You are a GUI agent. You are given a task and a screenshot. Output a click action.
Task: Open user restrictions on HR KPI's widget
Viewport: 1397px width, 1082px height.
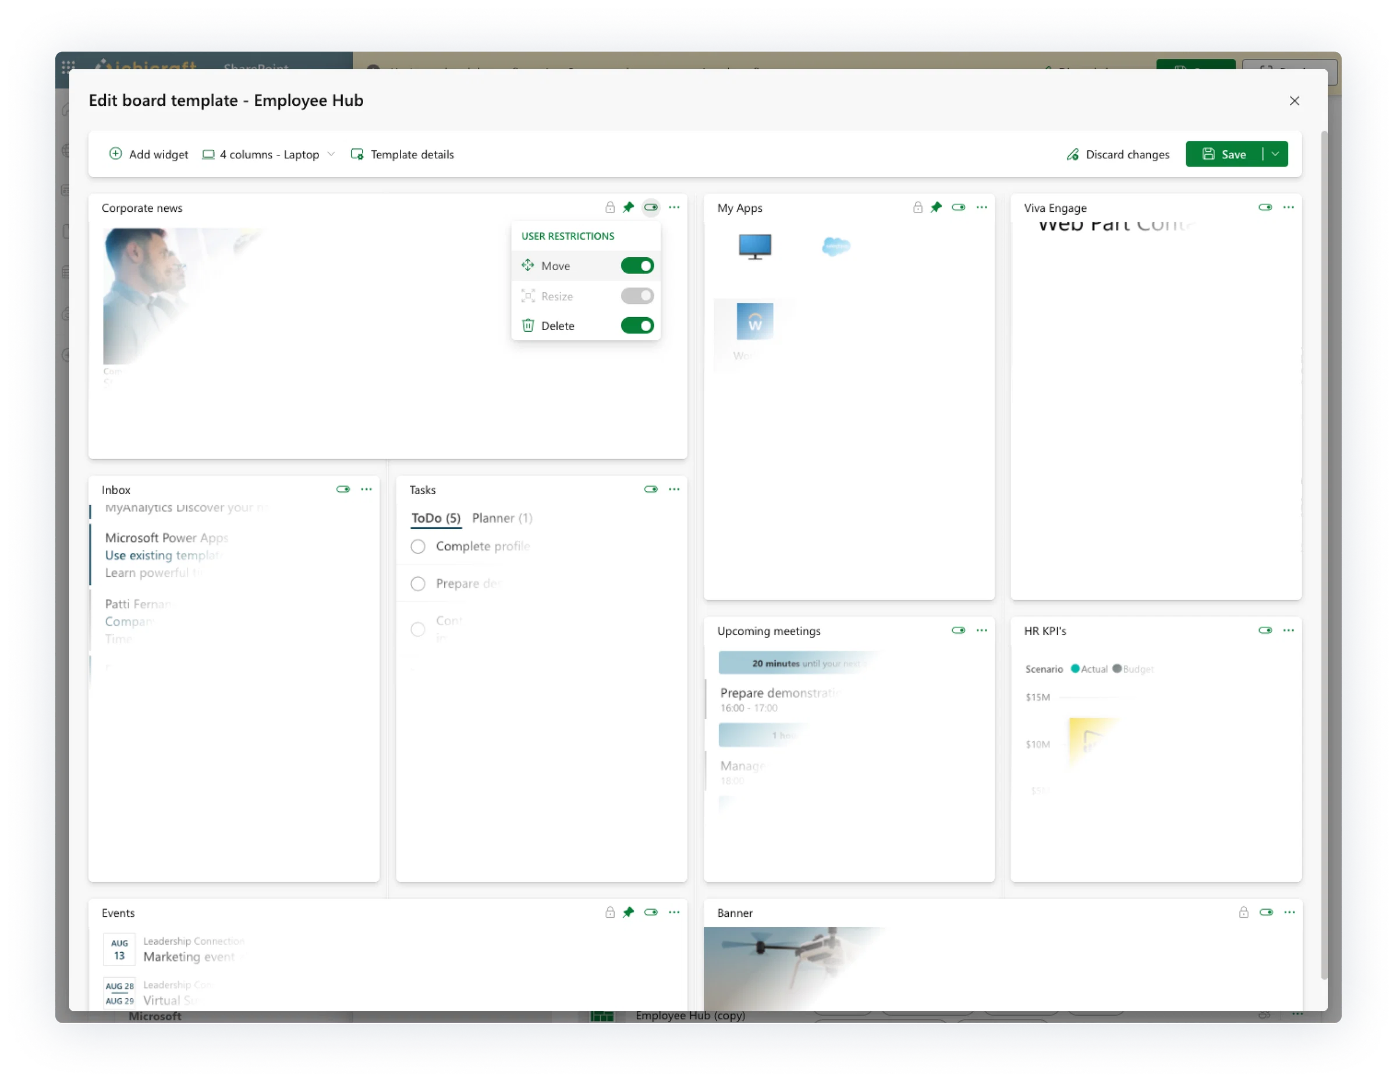click(1265, 630)
